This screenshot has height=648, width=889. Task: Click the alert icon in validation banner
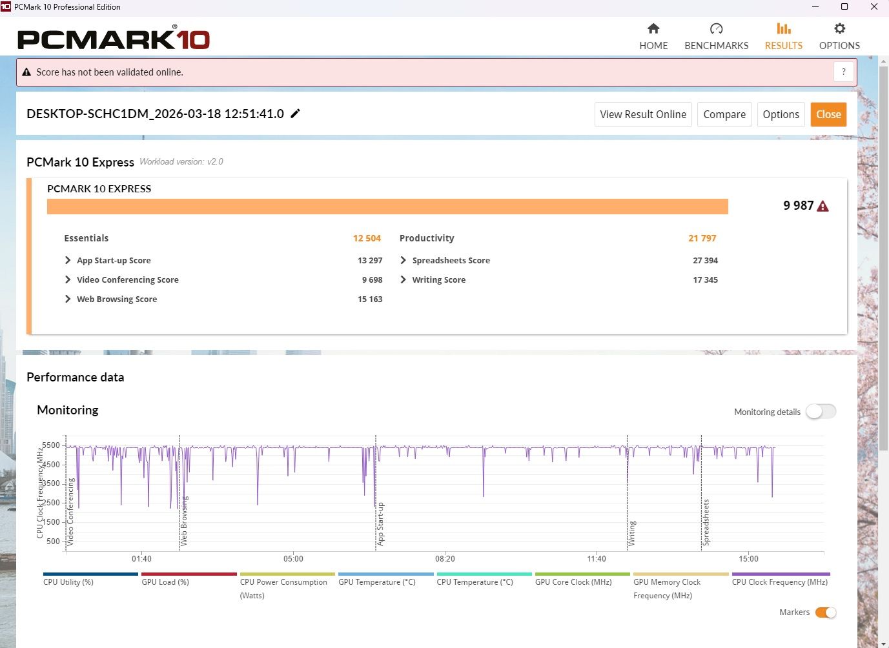click(x=26, y=72)
